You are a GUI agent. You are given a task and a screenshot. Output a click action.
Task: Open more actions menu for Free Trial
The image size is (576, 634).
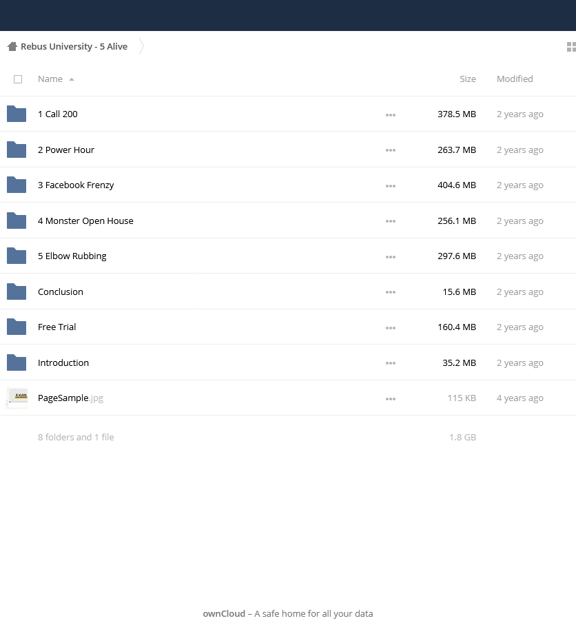[391, 328]
